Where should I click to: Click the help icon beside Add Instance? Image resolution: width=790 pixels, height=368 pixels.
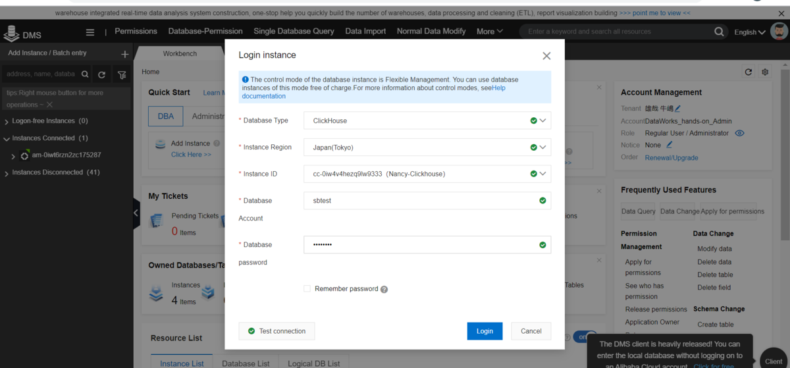click(x=216, y=144)
